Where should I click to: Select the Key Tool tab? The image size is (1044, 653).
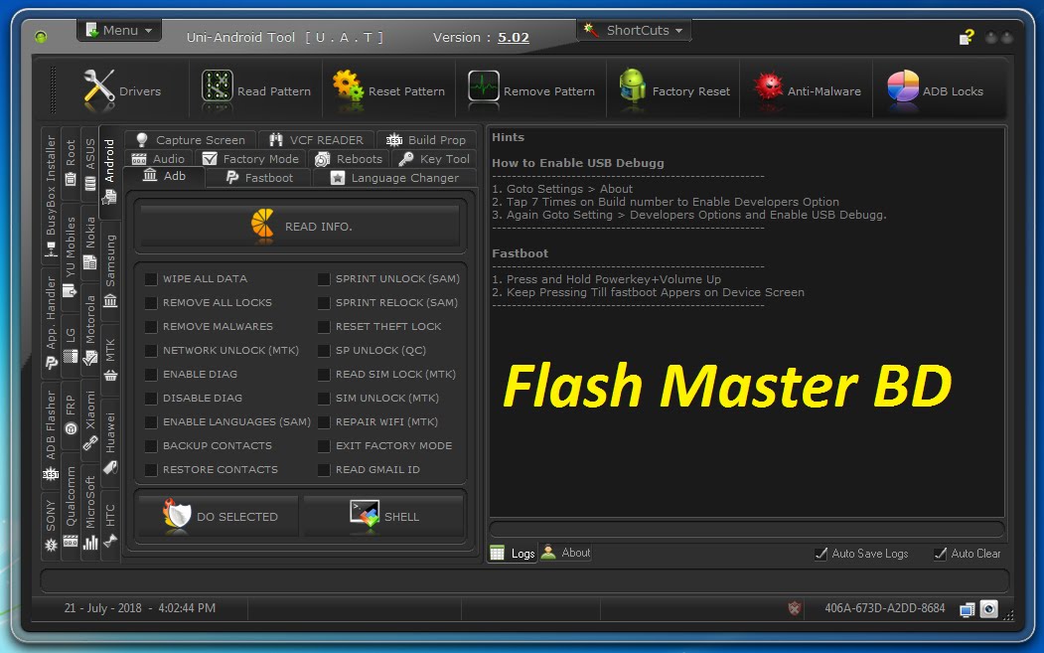tap(435, 159)
